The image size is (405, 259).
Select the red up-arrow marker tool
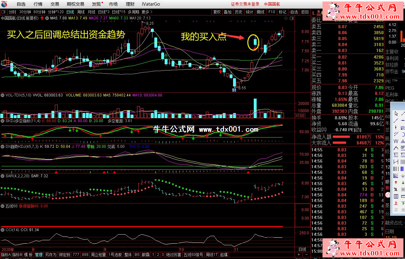[x=396, y=183]
